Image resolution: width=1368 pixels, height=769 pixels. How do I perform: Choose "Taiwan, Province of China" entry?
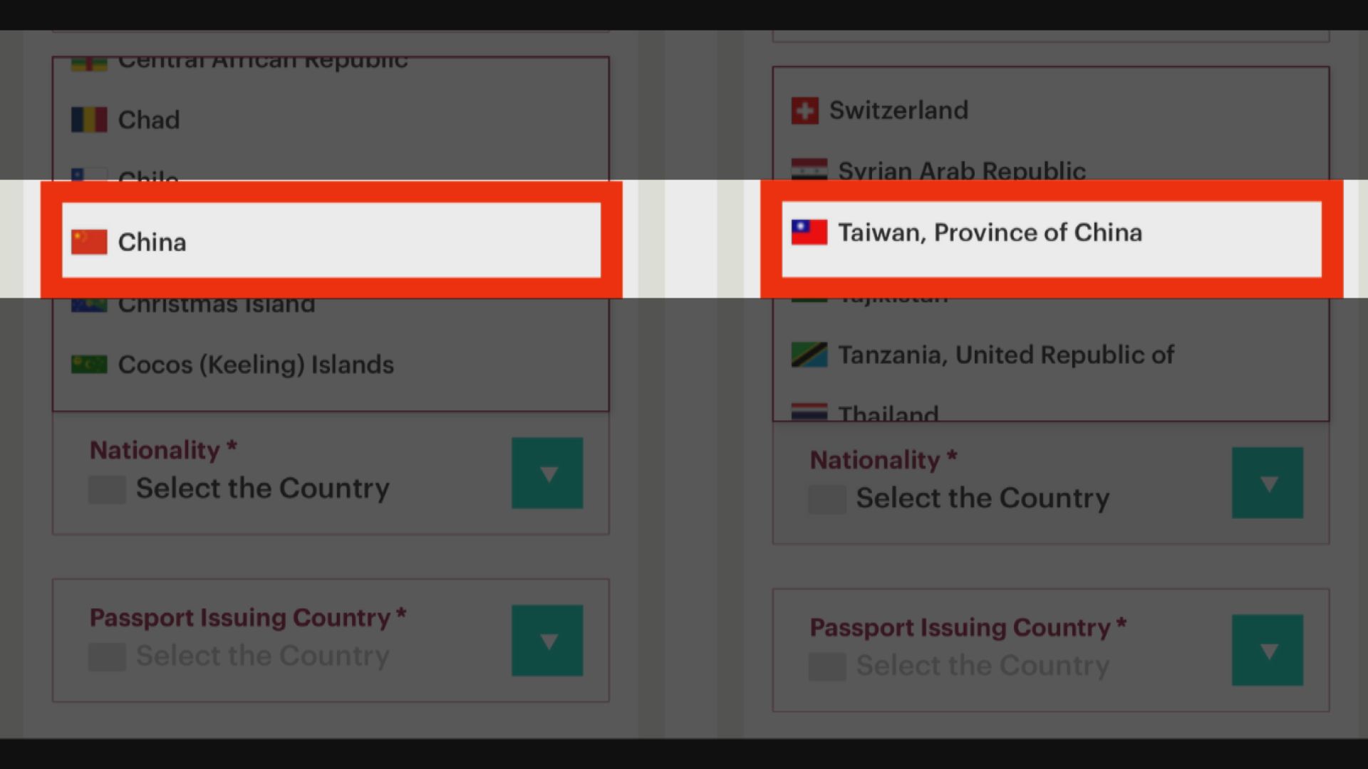tap(990, 232)
